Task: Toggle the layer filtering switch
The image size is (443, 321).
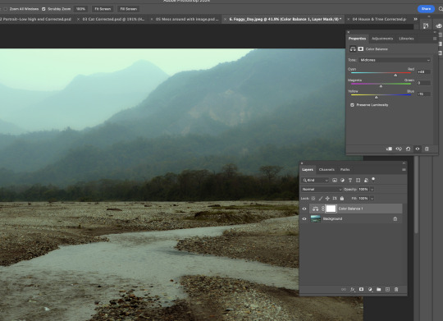Action: coord(373,179)
